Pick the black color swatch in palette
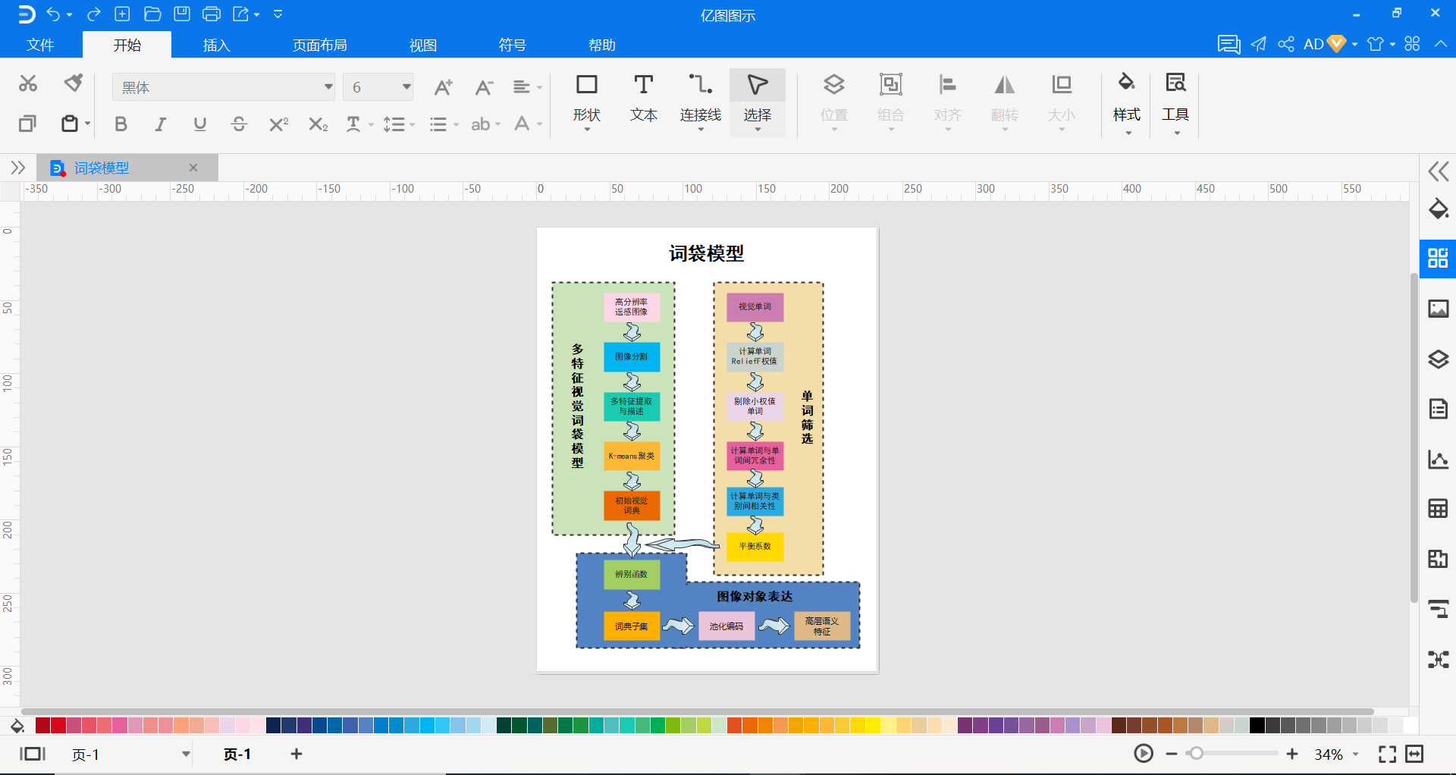This screenshot has height=775, width=1456. coord(1257,726)
